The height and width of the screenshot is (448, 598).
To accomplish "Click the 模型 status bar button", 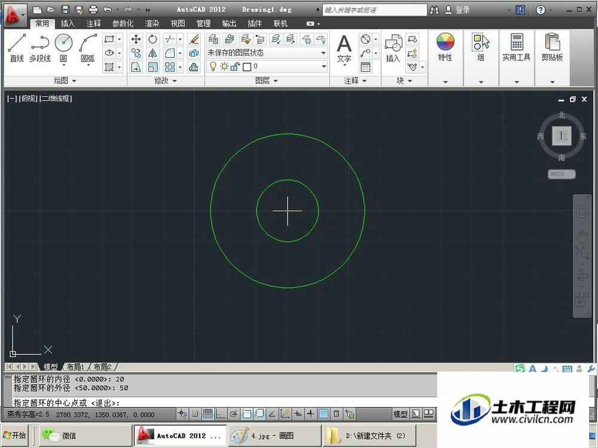I will (x=401, y=414).
